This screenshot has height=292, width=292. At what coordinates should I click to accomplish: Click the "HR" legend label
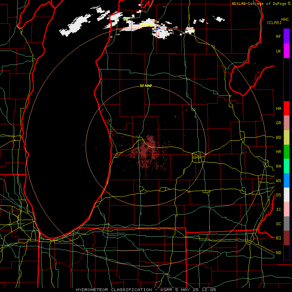pyautogui.click(x=278, y=152)
